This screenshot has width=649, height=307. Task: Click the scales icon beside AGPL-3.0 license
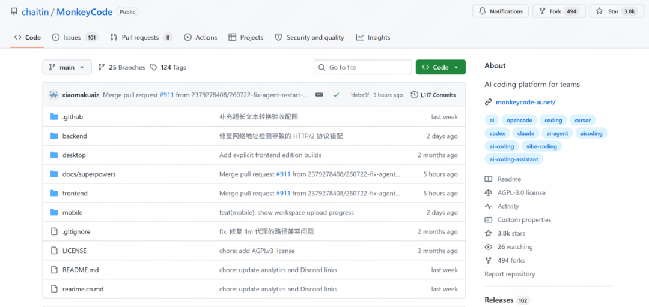489,193
